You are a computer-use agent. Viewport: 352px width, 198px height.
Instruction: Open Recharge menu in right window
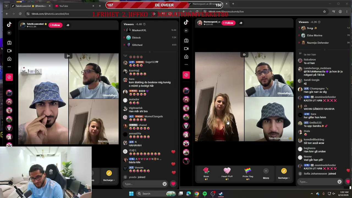(284, 174)
